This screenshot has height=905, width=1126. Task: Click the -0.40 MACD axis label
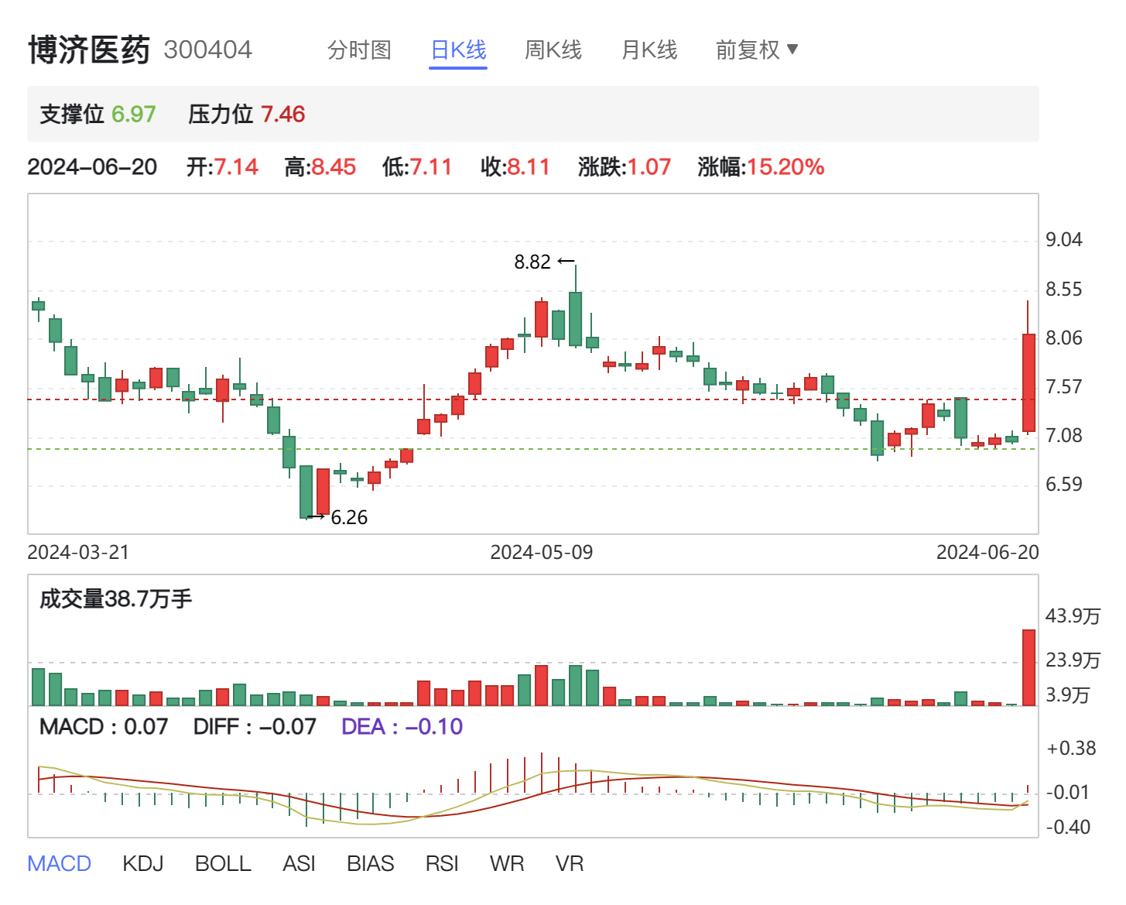(1068, 828)
